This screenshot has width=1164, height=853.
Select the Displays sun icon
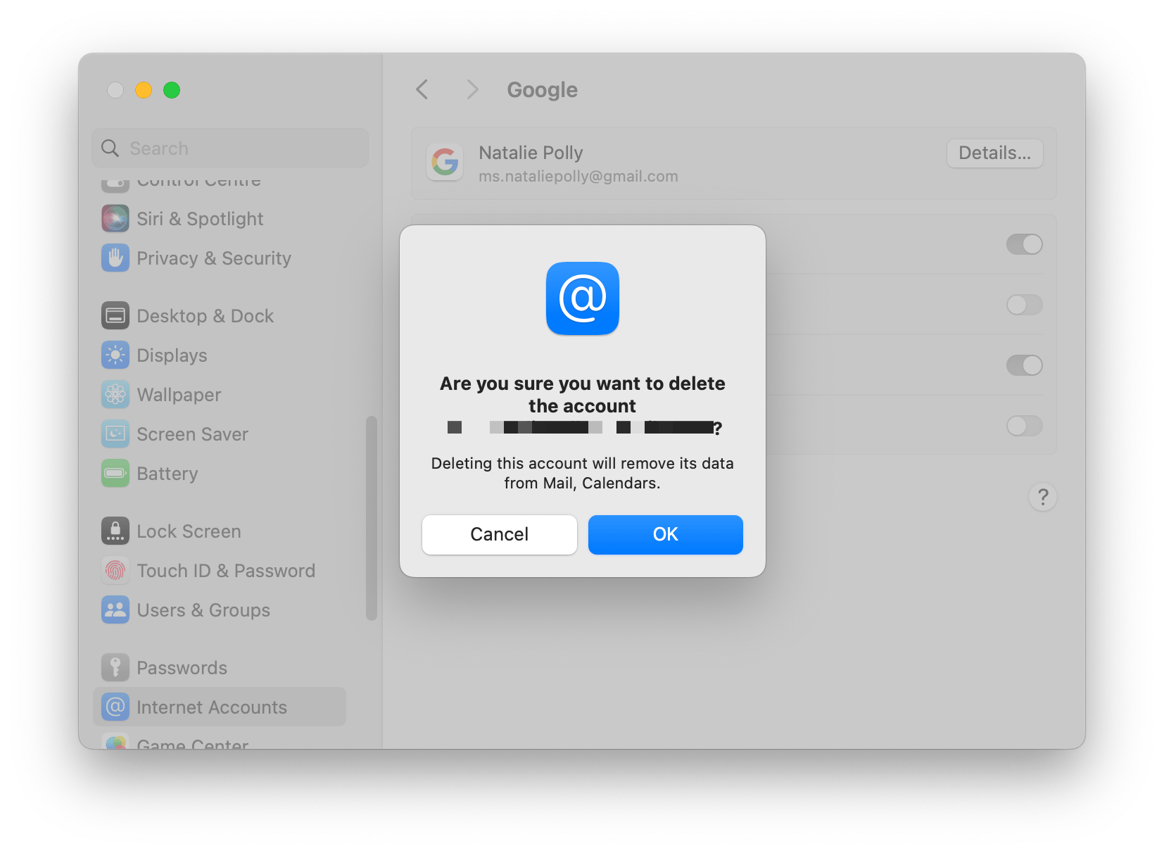click(x=115, y=355)
